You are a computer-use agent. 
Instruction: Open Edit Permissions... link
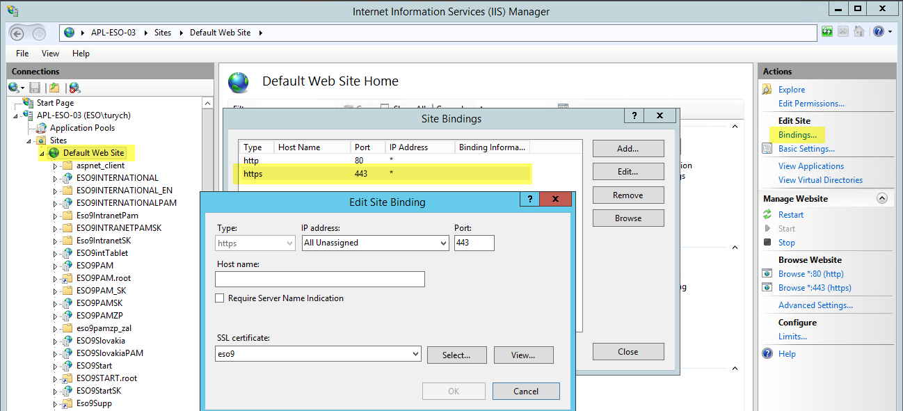point(811,104)
